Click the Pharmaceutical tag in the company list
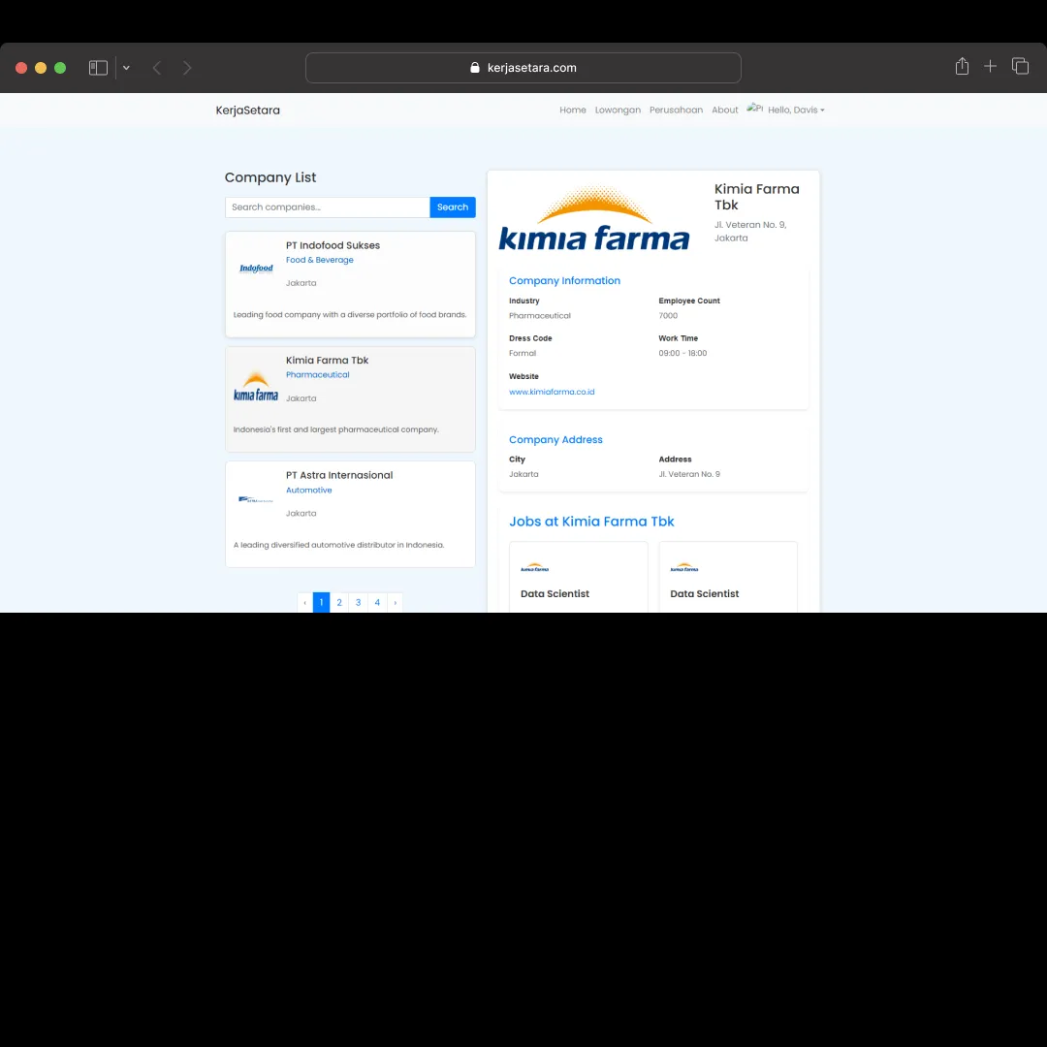 (x=317, y=374)
